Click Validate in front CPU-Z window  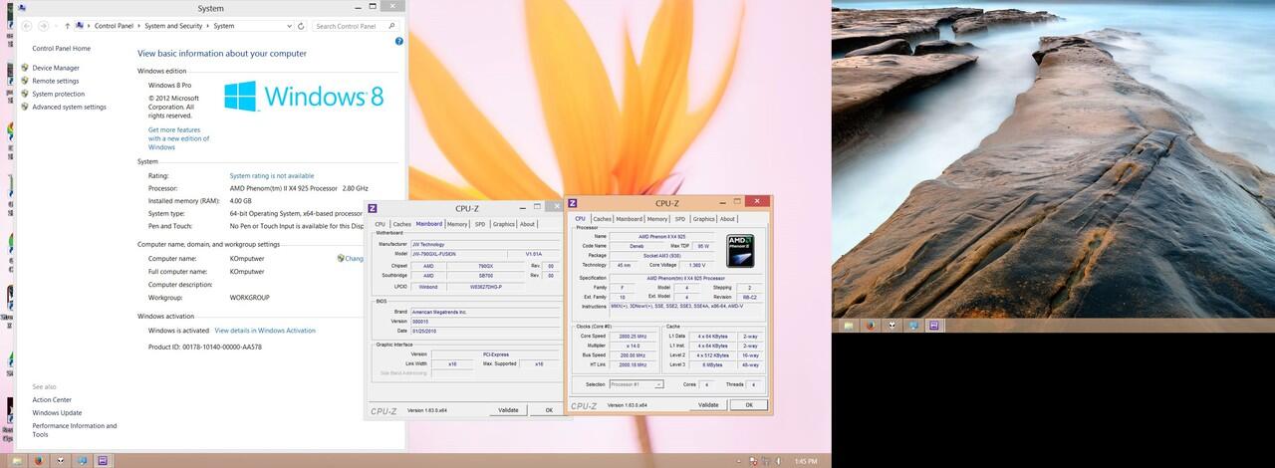click(x=708, y=405)
